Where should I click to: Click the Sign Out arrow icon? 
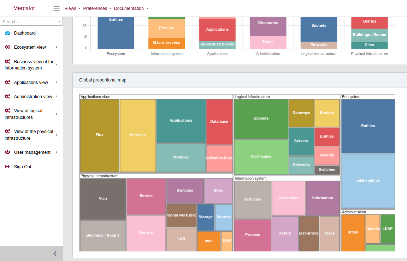pos(7,166)
